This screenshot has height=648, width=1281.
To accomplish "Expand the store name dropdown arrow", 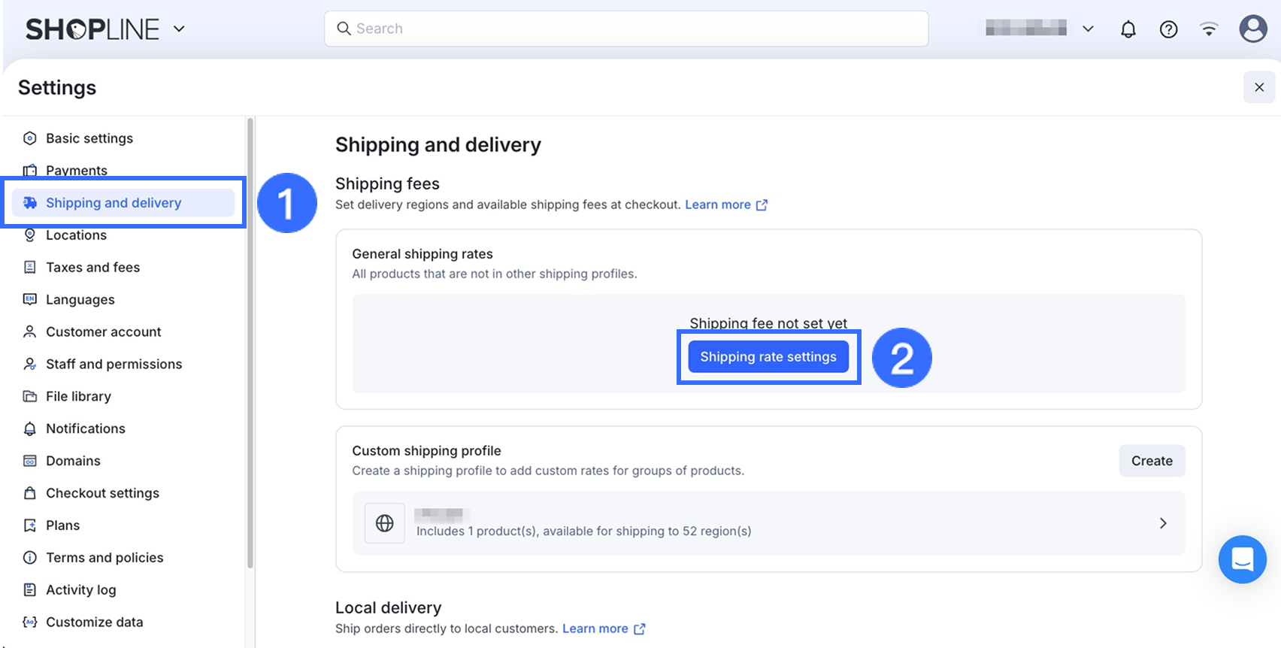I will (1088, 29).
